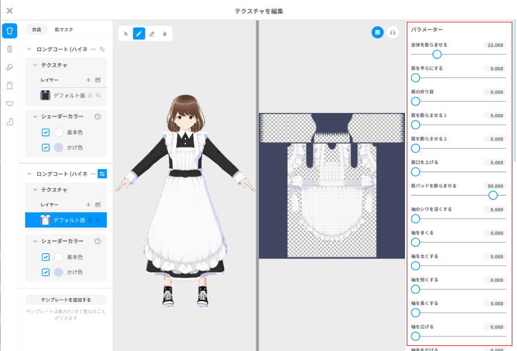The height and width of the screenshot is (351, 517).
Task: Uncheck かげ色 checkbox in lower shader section
Action: point(45,272)
